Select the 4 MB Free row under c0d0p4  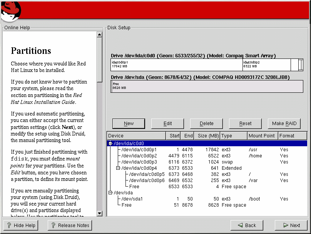(x=207, y=186)
